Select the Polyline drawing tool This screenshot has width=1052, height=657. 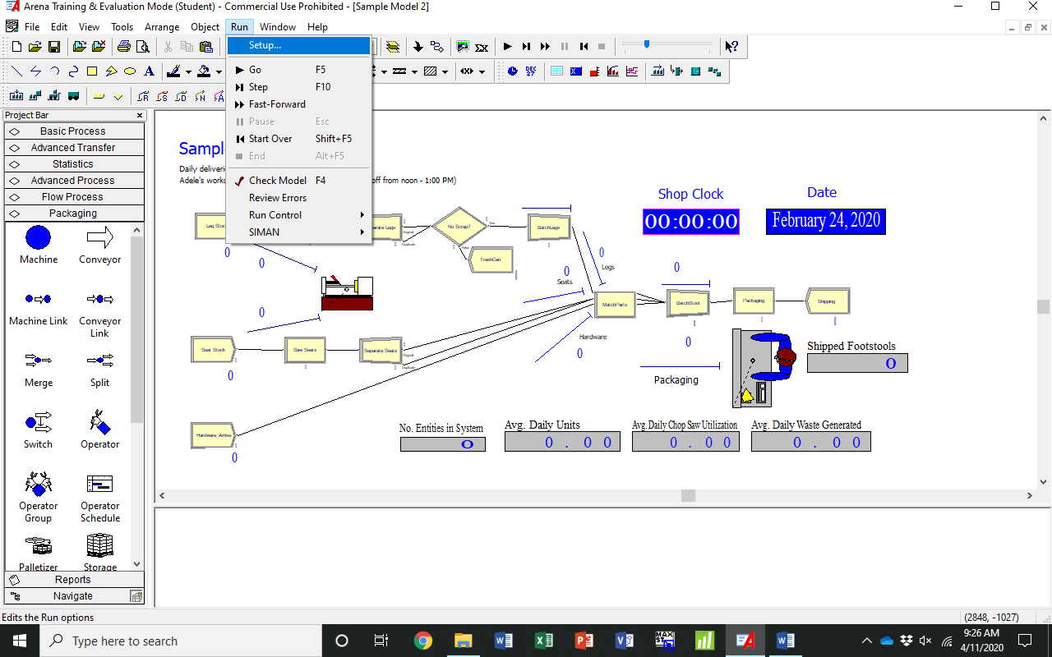[35, 71]
